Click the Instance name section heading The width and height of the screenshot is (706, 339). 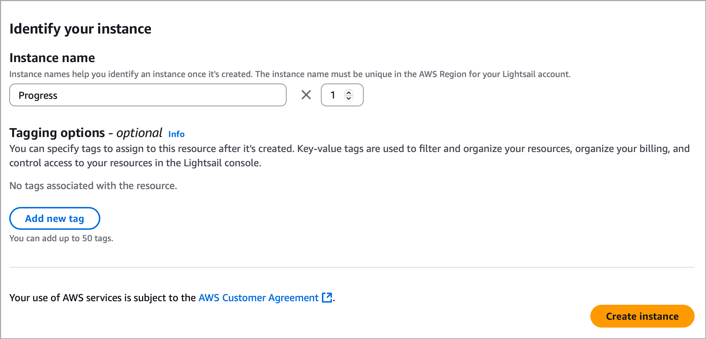52,58
